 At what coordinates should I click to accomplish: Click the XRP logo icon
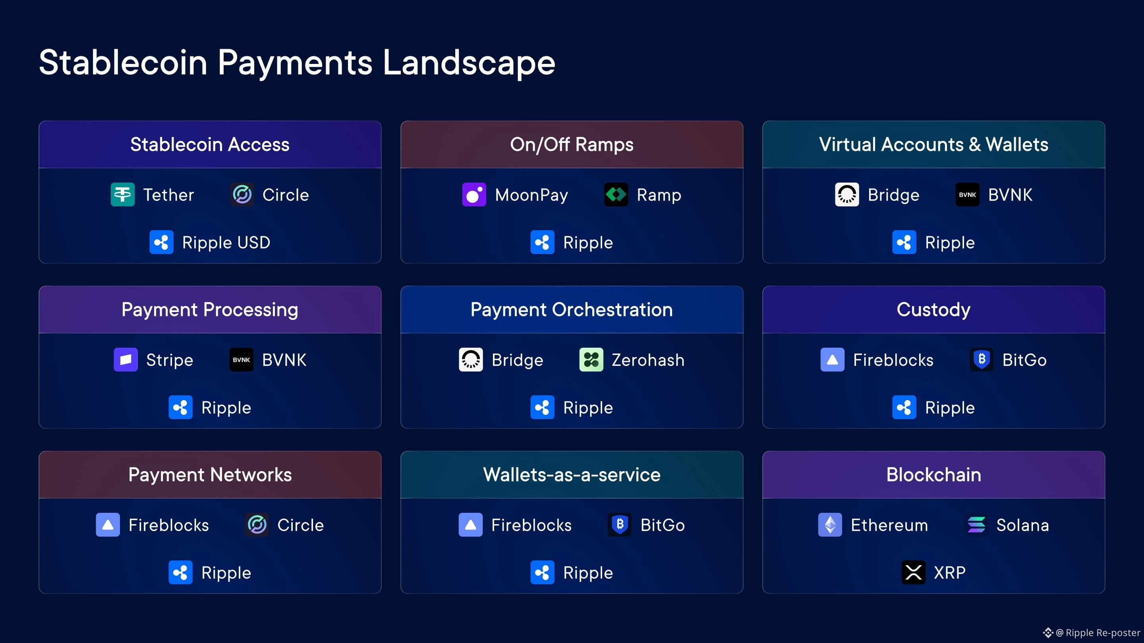[x=914, y=572]
